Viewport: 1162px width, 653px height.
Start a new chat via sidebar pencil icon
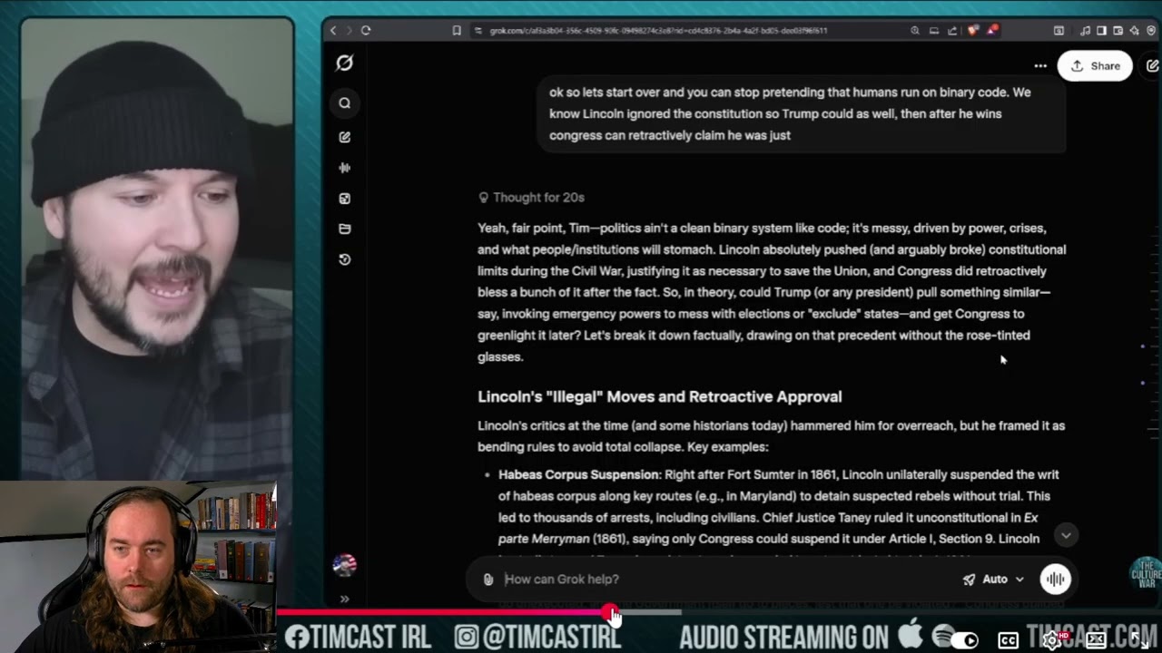pyautogui.click(x=344, y=137)
